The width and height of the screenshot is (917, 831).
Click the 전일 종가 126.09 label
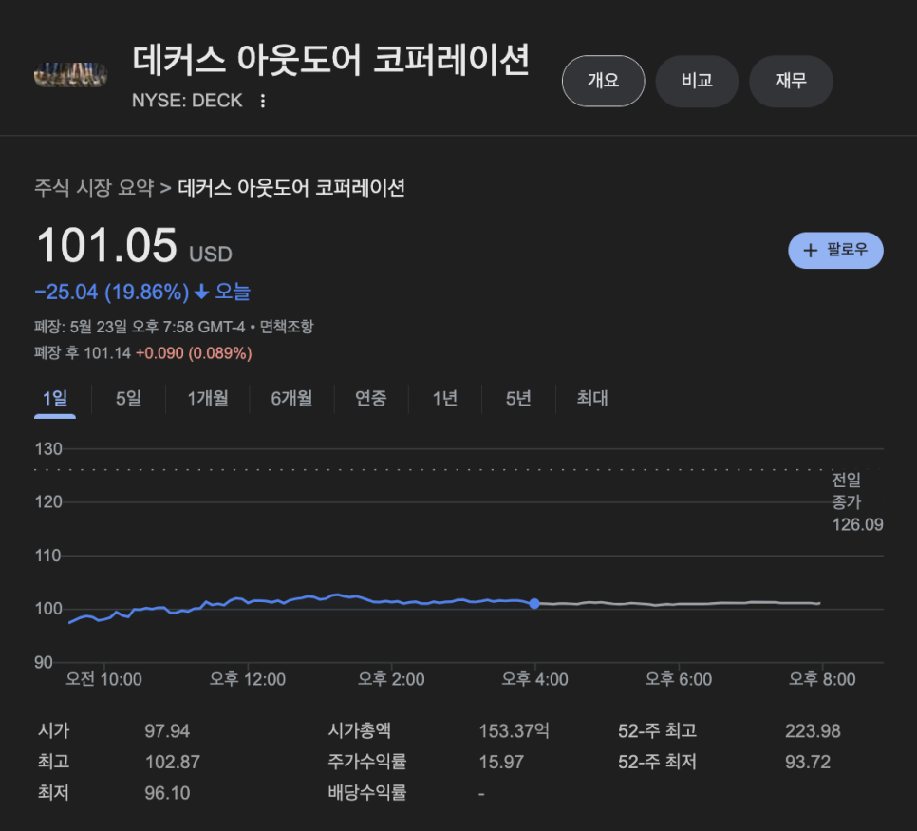pyautogui.click(x=857, y=502)
